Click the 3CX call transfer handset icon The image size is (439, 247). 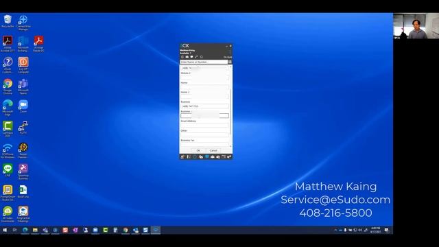[x=196, y=57]
